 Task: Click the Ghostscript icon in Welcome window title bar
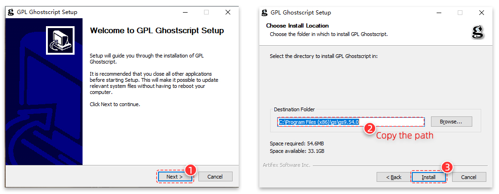pyautogui.click(x=11, y=12)
